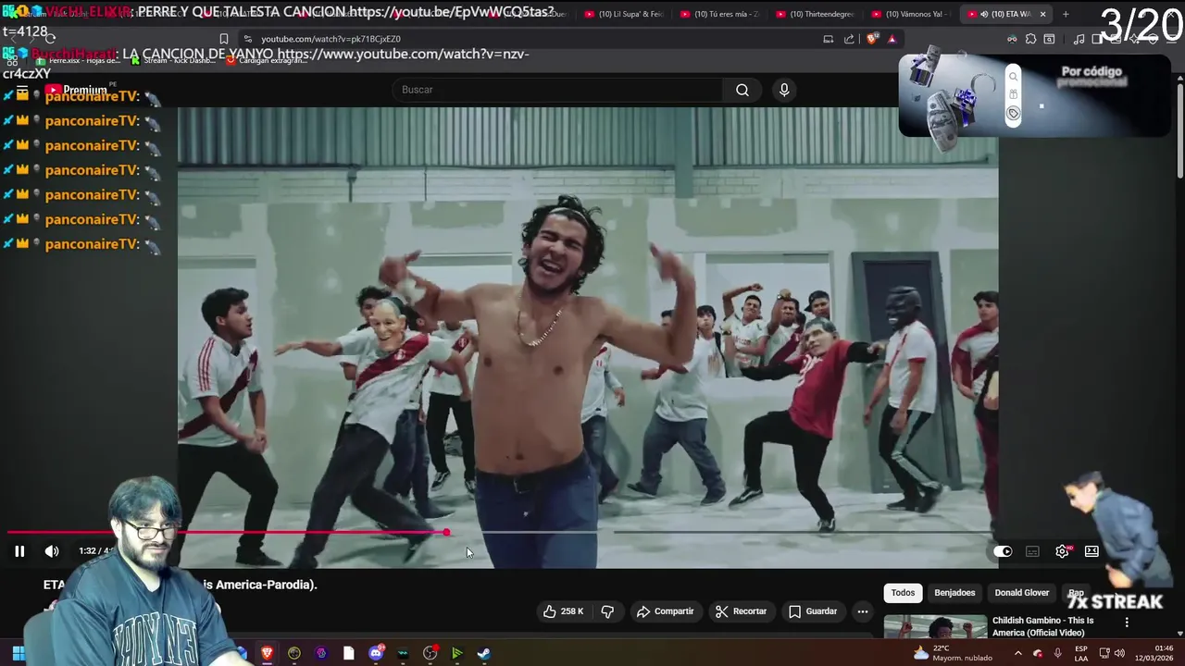The image size is (1185, 666).
Task: Open the player settings gear
Action: [1063, 551]
